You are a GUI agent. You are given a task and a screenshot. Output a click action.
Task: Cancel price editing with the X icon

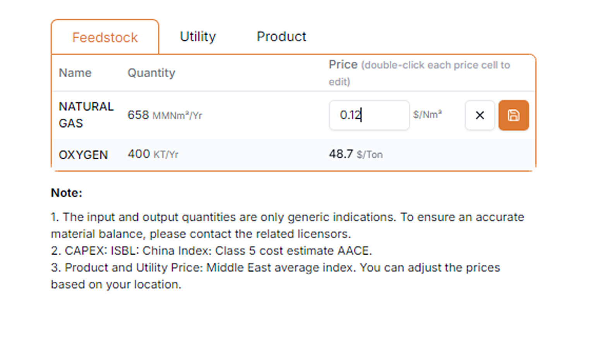[479, 115]
